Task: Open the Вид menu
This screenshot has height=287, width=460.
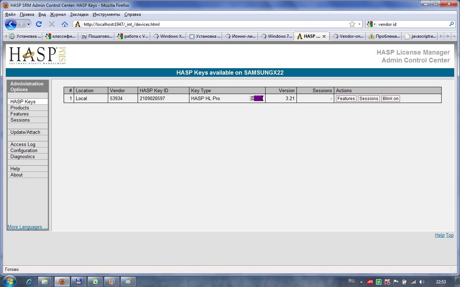Action: (42, 14)
